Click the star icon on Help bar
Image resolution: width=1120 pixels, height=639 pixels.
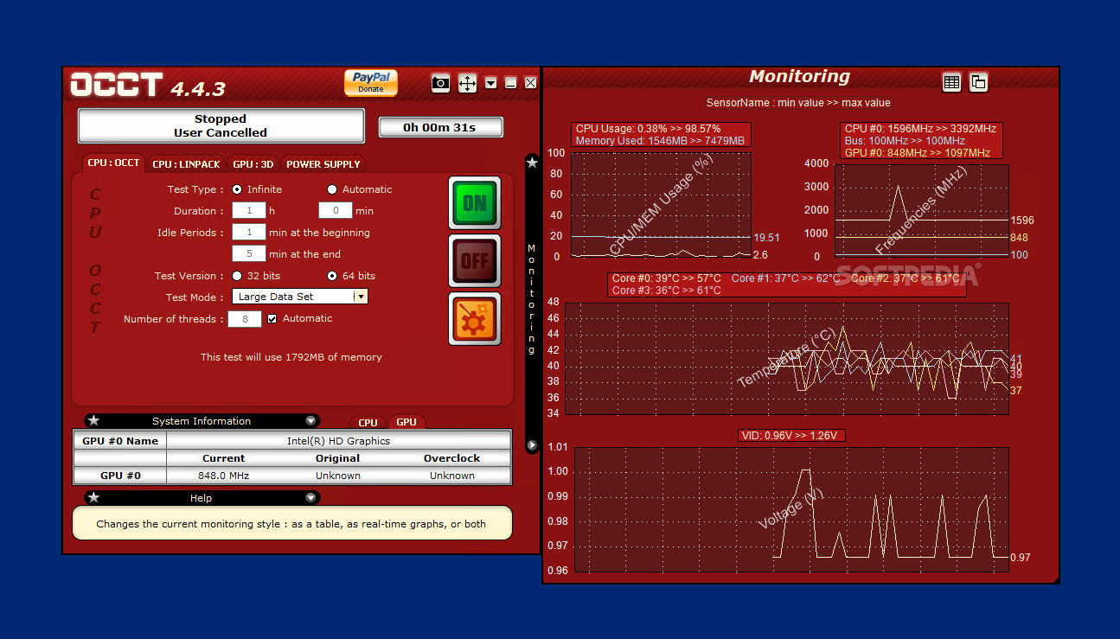(94, 498)
